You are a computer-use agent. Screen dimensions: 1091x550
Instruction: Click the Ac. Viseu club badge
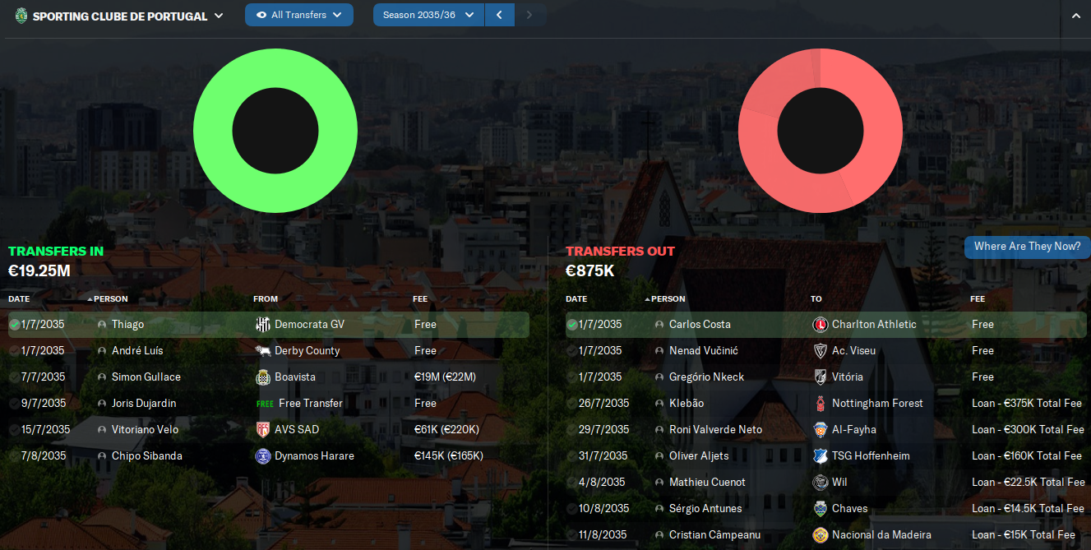820,351
